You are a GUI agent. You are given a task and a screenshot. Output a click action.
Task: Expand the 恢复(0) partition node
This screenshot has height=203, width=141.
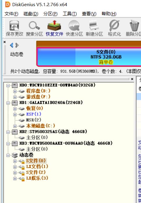(15, 109)
